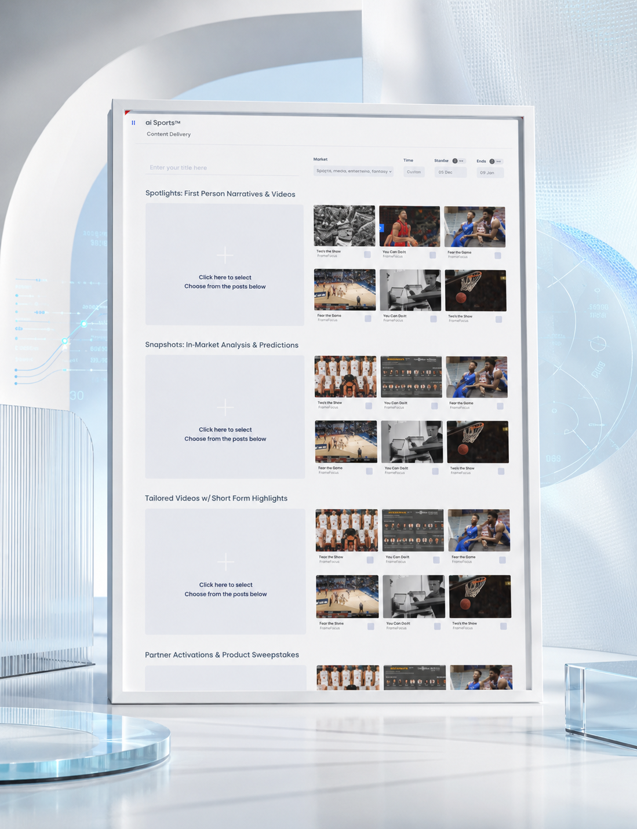Screen dimensions: 637x829
Task: Open the start date field showing 05 Dec
Action: point(450,172)
